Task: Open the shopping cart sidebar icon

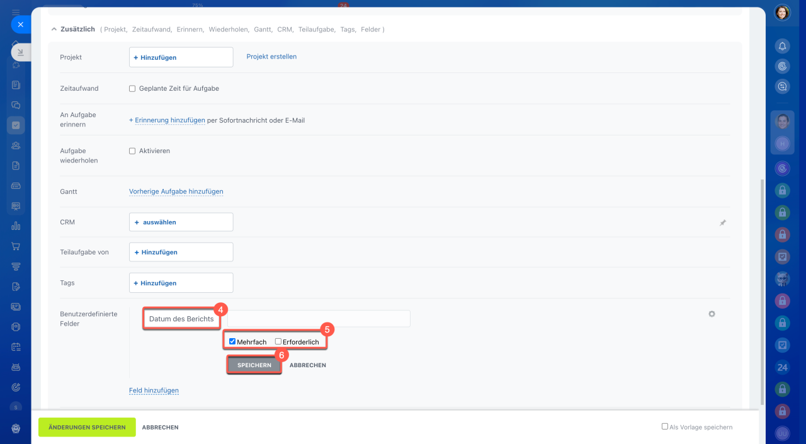Action: [x=16, y=246]
